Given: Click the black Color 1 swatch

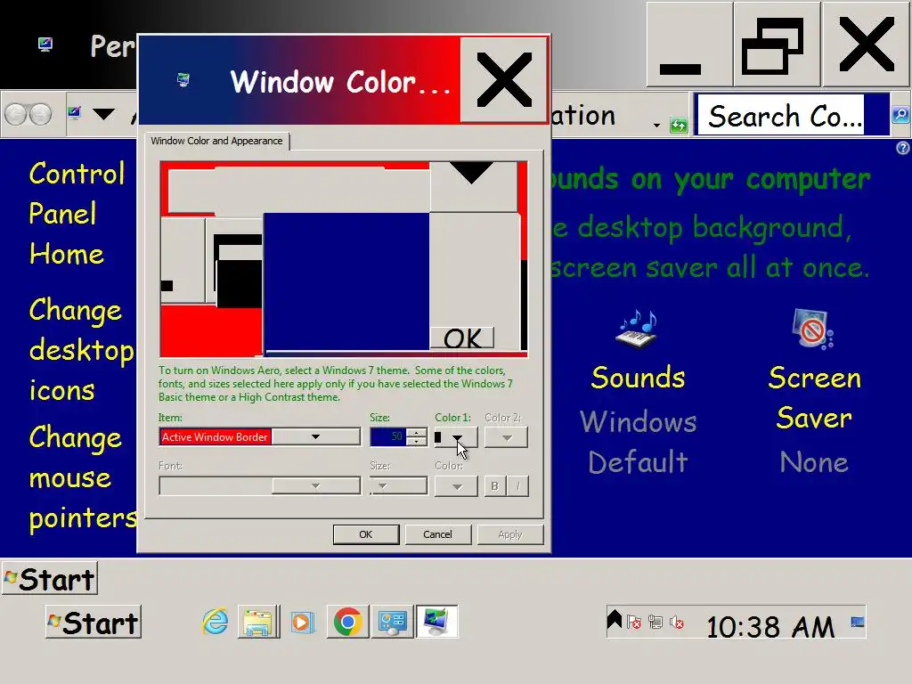Looking at the screenshot, I should point(438,436).
